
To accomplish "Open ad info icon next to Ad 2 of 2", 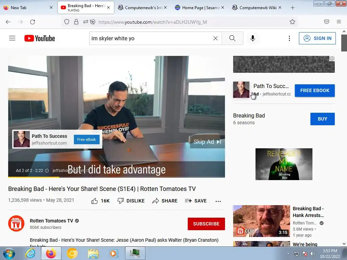I will [47, 171].
